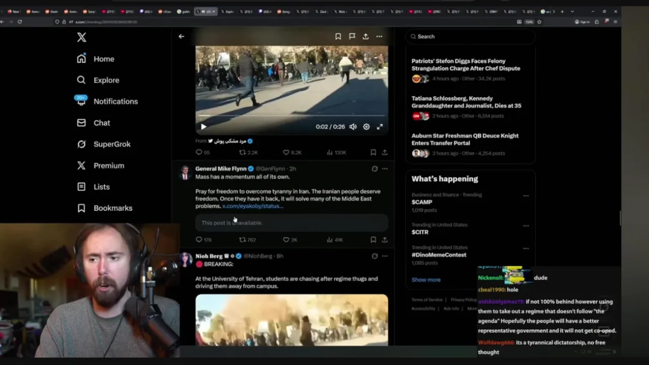The height and width of the screenshot is (365, 649).
Task: Open $CAMP trending topic
Action: point(422,202)
